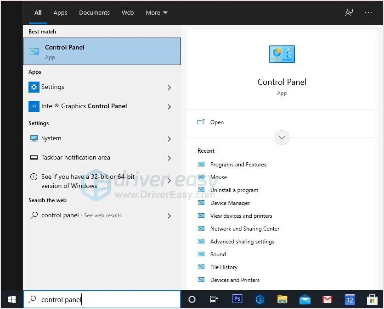
Task: Click the Taskbar notification area icon
Action: pos(34,158)
